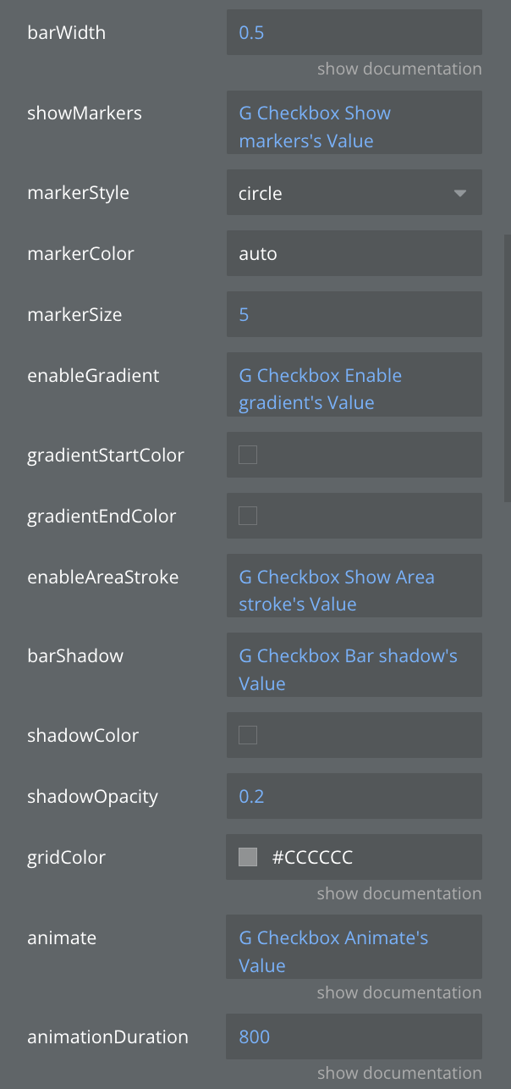Click the enableAreaStroke expression field

[x=354, y=591]
